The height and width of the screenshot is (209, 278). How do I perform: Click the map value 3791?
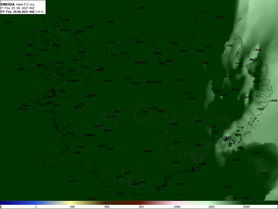(111, 42)
